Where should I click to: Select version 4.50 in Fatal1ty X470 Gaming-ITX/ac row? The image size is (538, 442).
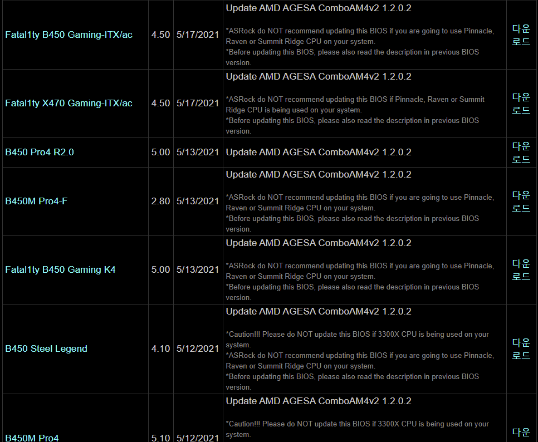pos(160,103)
